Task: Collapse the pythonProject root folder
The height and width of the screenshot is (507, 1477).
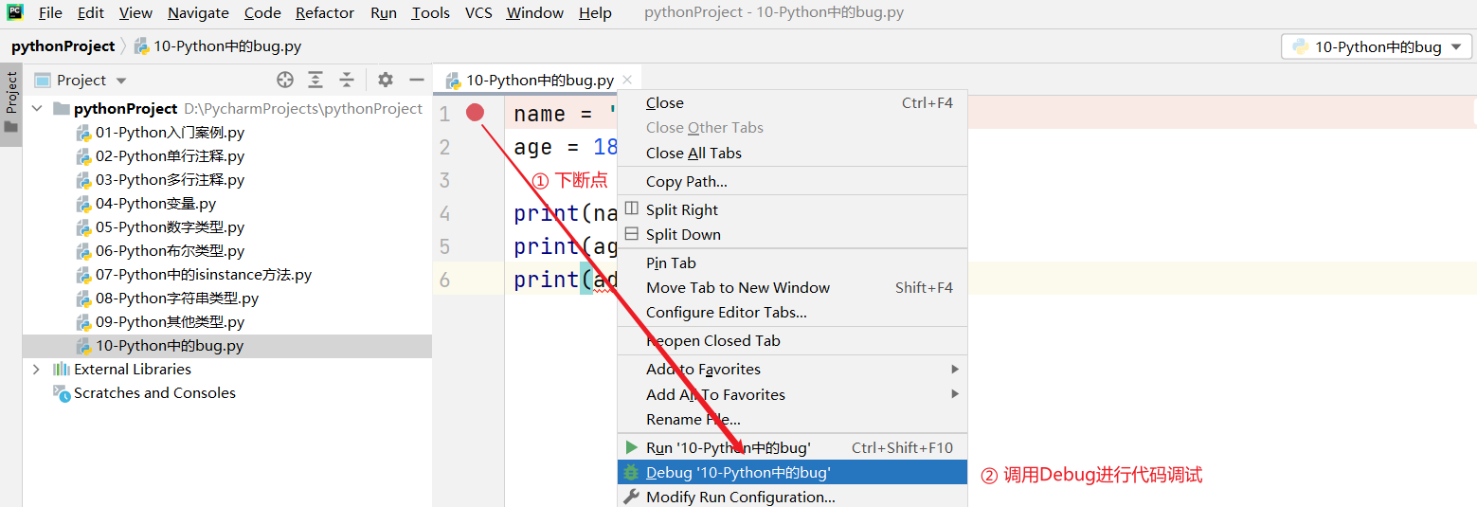Action: click(x=37, y=109)
